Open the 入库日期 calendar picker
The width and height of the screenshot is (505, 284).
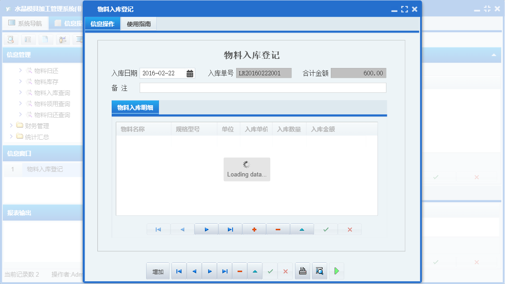[x=190, y=73]
